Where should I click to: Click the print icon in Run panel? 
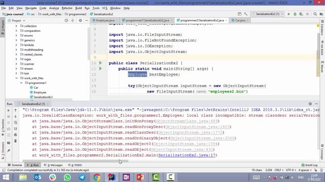tap(16, 135)
